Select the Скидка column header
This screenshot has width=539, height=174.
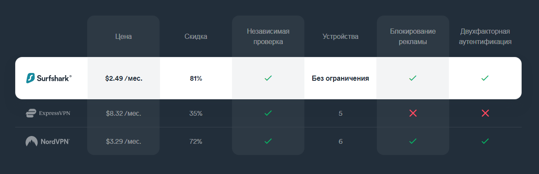point(196,37)
